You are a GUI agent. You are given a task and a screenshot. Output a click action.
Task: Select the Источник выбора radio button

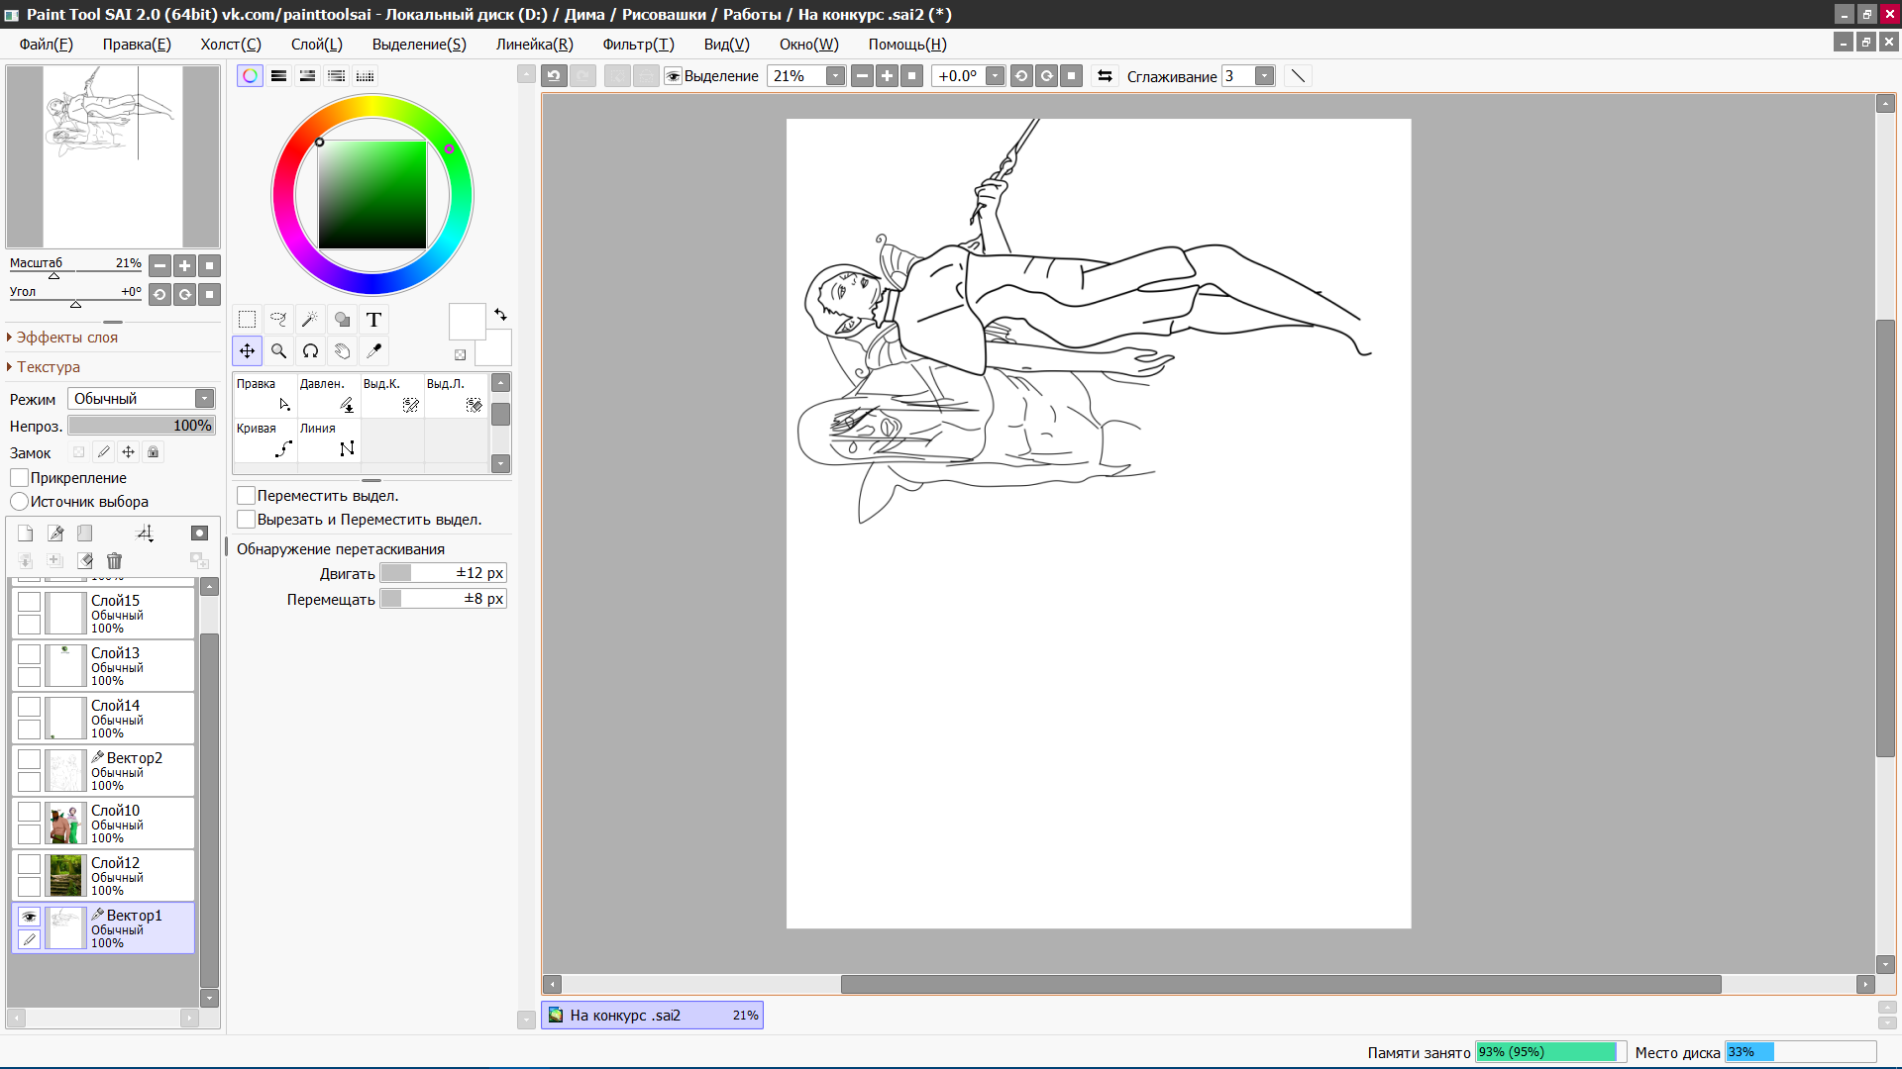pyautogui.click(x=20, y=502)
